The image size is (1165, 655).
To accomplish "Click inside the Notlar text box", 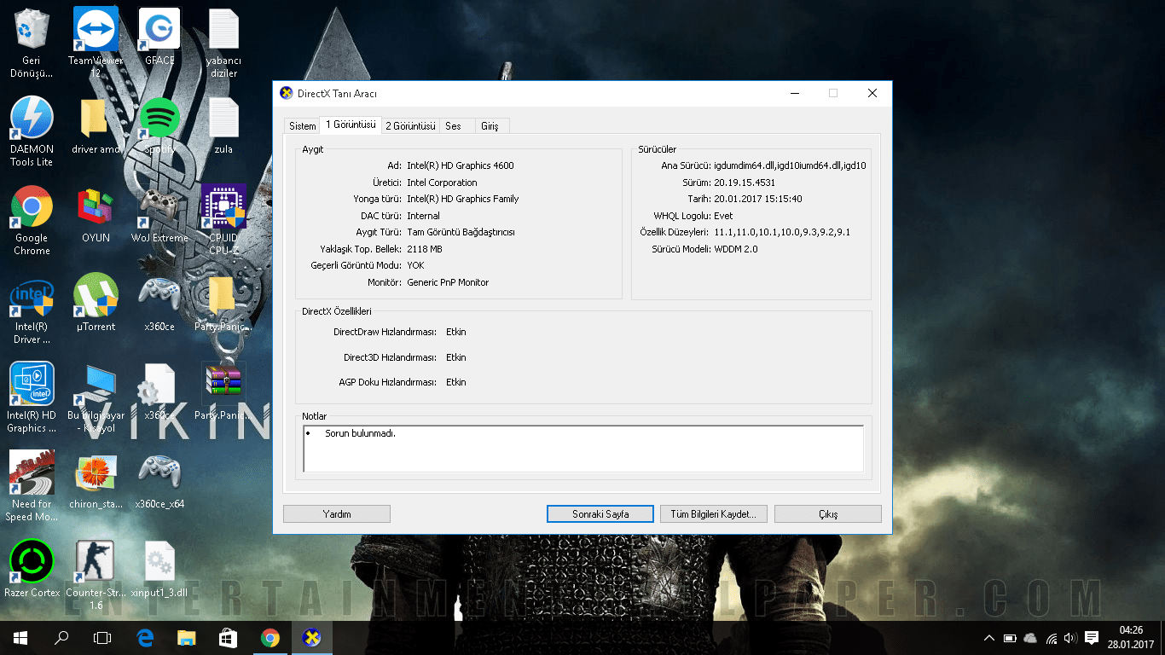I will tap(583, 449).
